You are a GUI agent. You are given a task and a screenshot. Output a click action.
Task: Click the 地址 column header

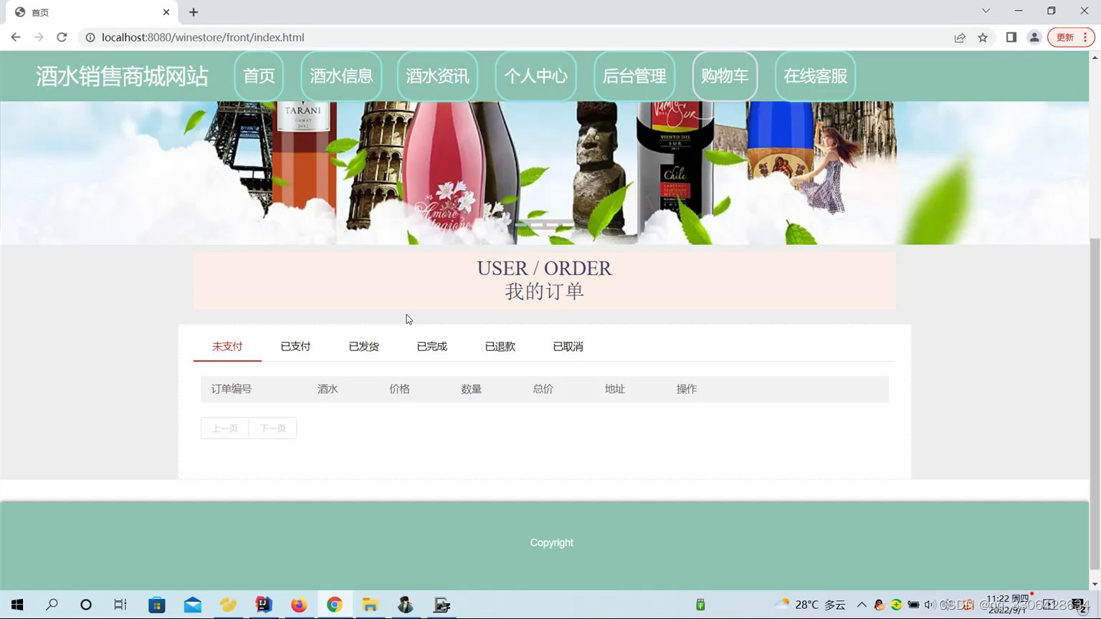tap(614, 389)
